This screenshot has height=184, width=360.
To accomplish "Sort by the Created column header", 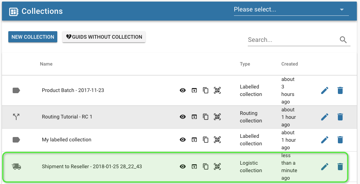I will point(290,64).
